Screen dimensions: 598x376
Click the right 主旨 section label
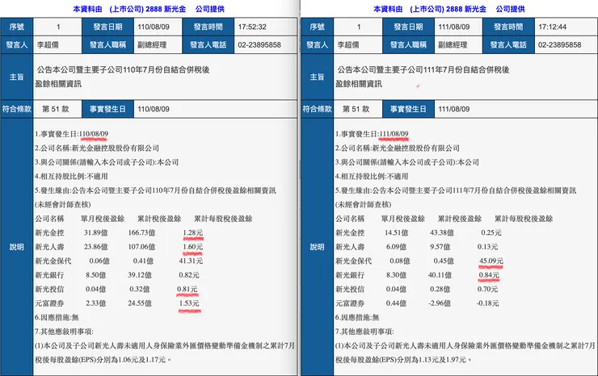[x=317, y=77]
